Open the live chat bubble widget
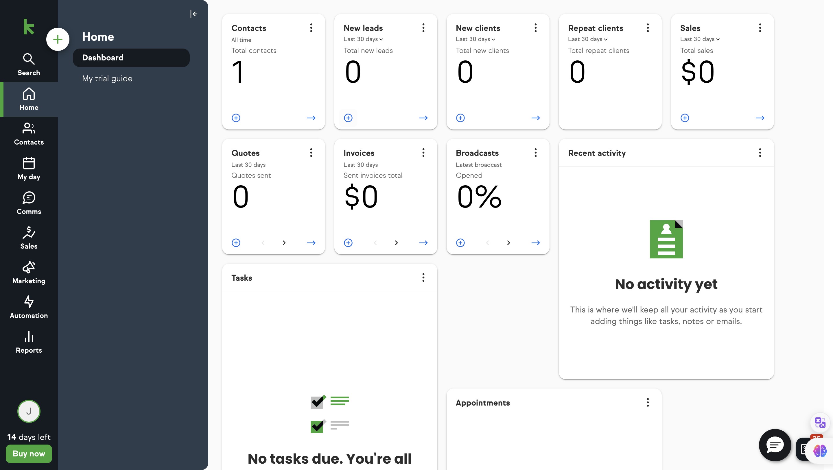 (x=775, y=445)
